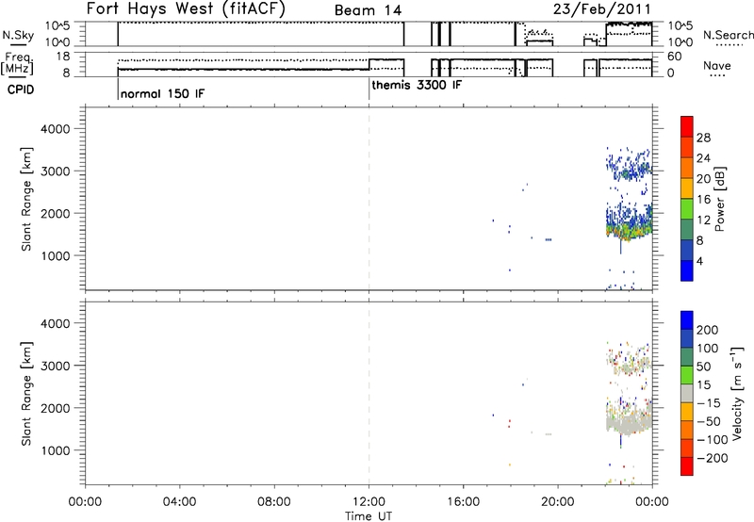Pick the blue top segment of Velocity colorbar
This screenshot has width=754, height=522.
click(687, 320)
